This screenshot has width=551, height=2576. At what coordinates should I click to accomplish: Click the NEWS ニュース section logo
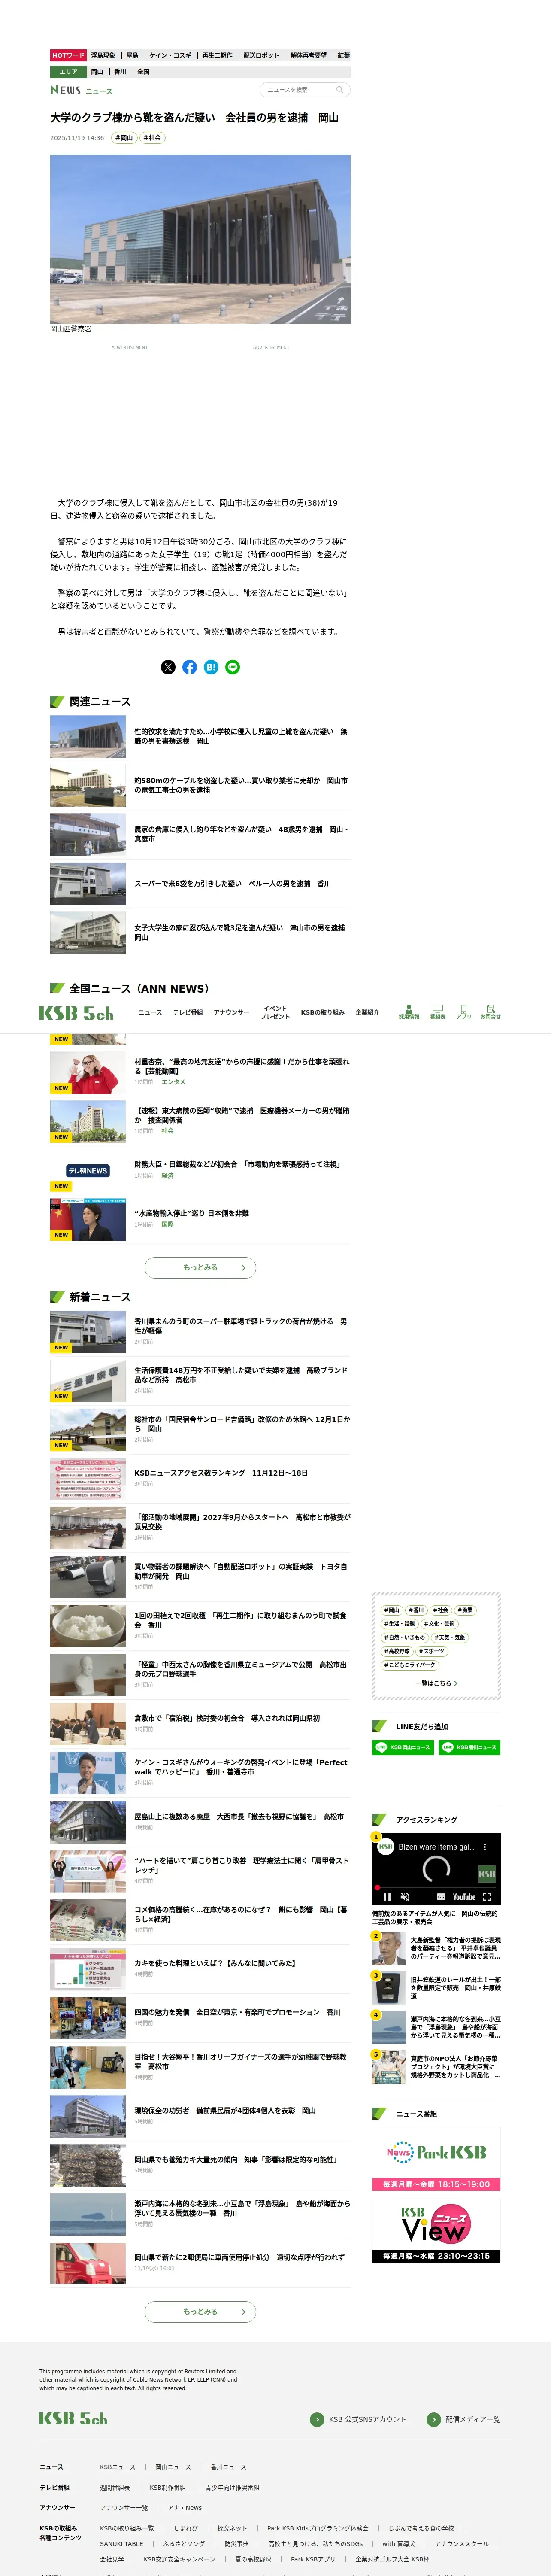click(81, 90)
